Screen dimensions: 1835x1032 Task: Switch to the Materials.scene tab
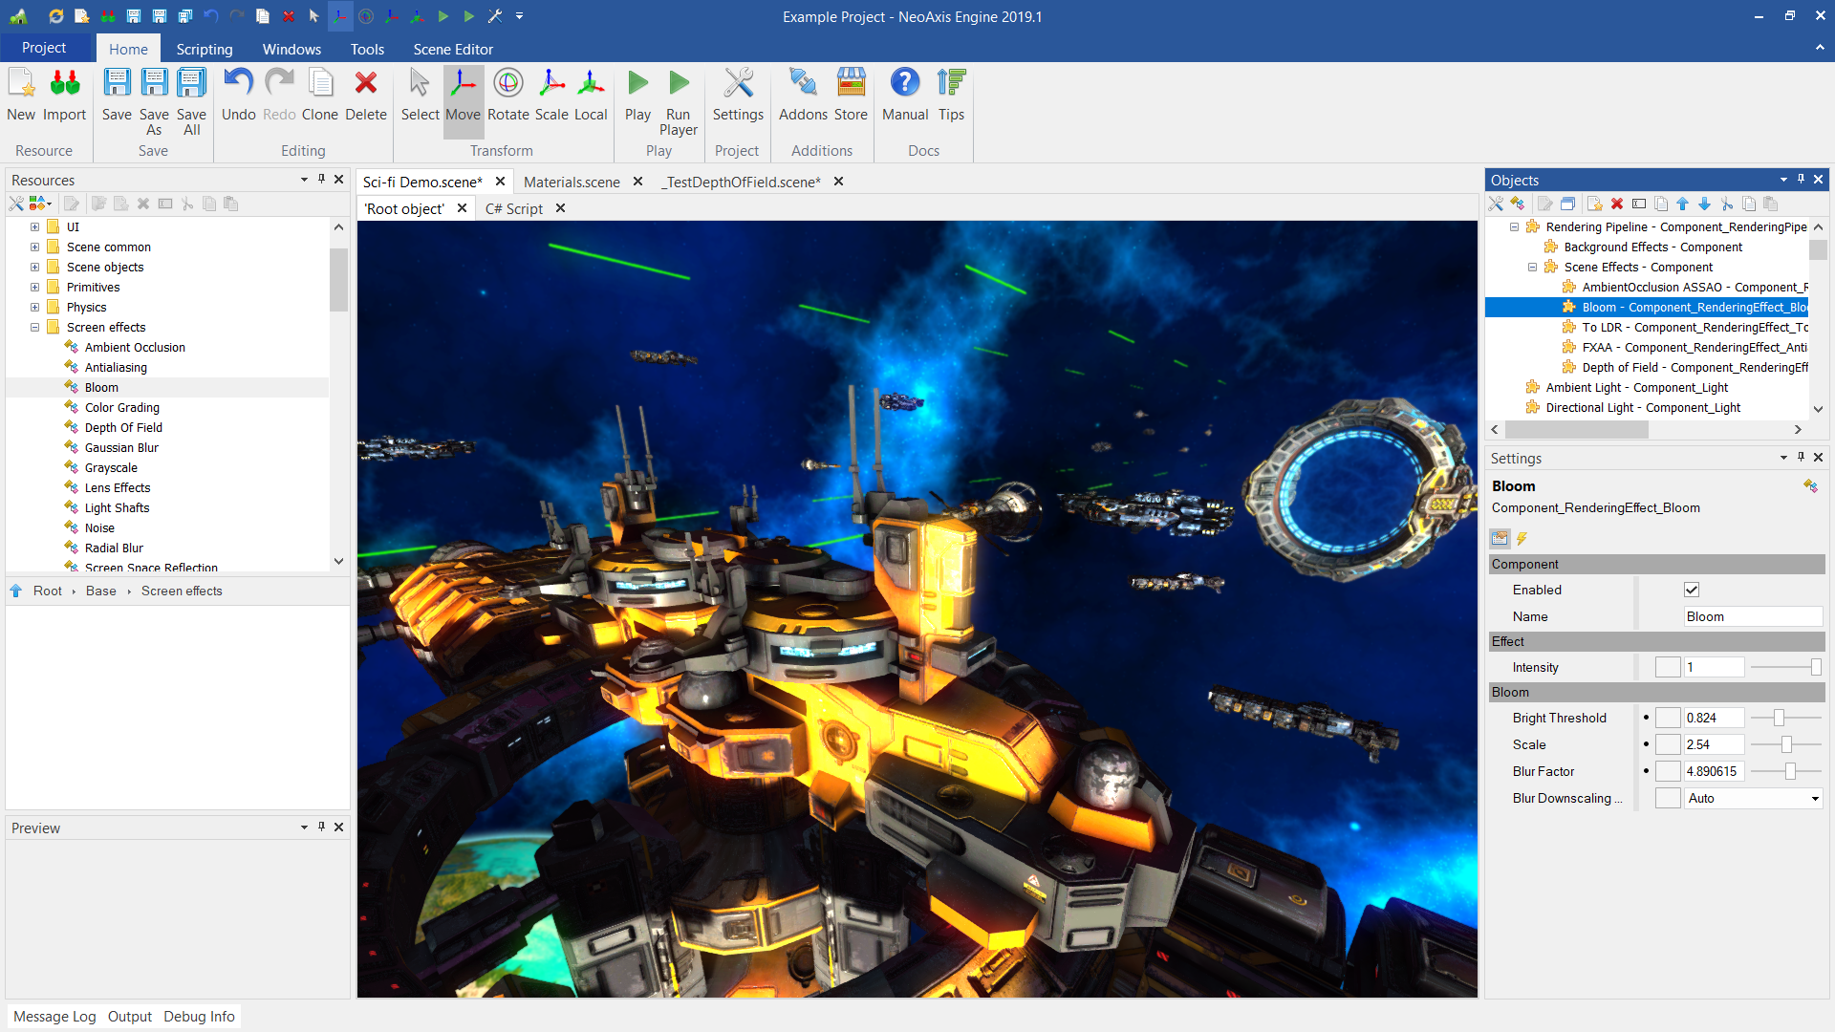[x=572, y=182]
